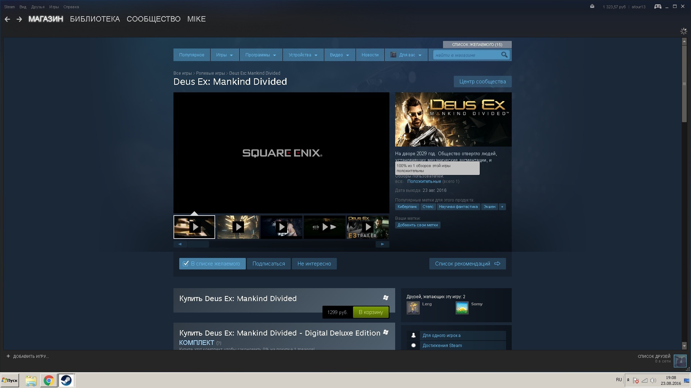Open the Новости tab
The height and width of the screenshot is (388, 691).
click(370, 55)
